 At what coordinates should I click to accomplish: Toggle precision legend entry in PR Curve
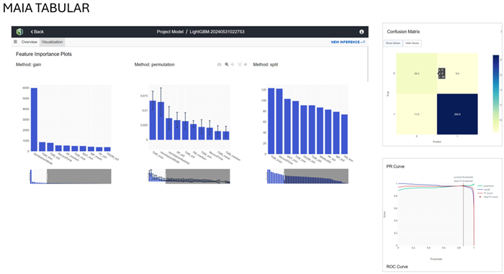[x=486, y=186]
